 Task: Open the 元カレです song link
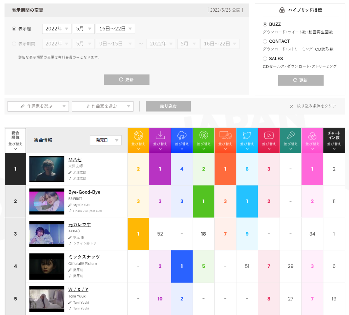coord(80,225)
